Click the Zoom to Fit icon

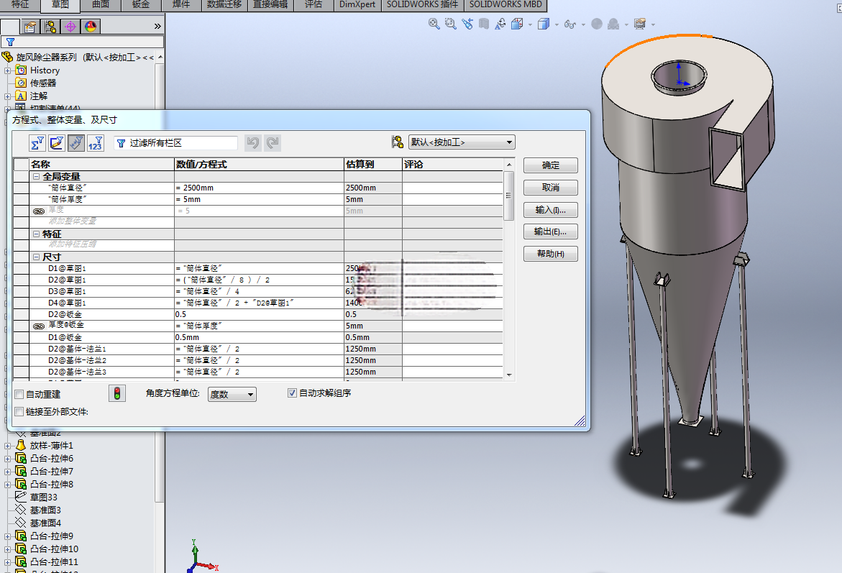(x=434, y=24)
